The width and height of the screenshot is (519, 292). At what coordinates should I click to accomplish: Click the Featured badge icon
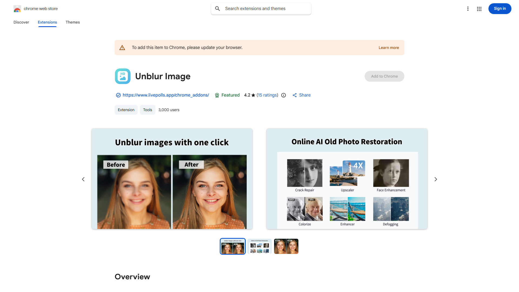(x=217, y=95)
